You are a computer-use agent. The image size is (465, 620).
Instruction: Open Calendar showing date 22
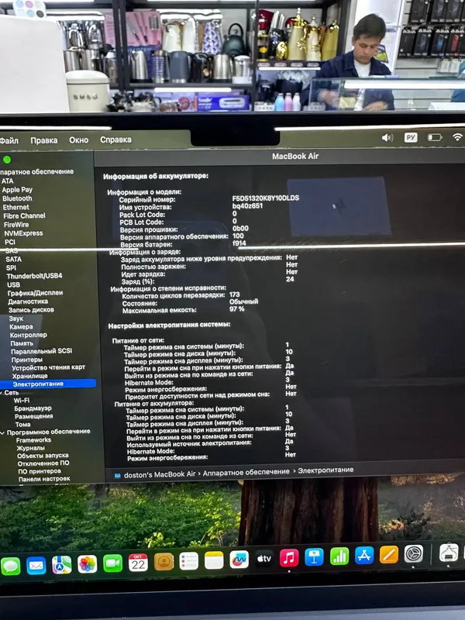pyautogui.click(x=138, y=563)
